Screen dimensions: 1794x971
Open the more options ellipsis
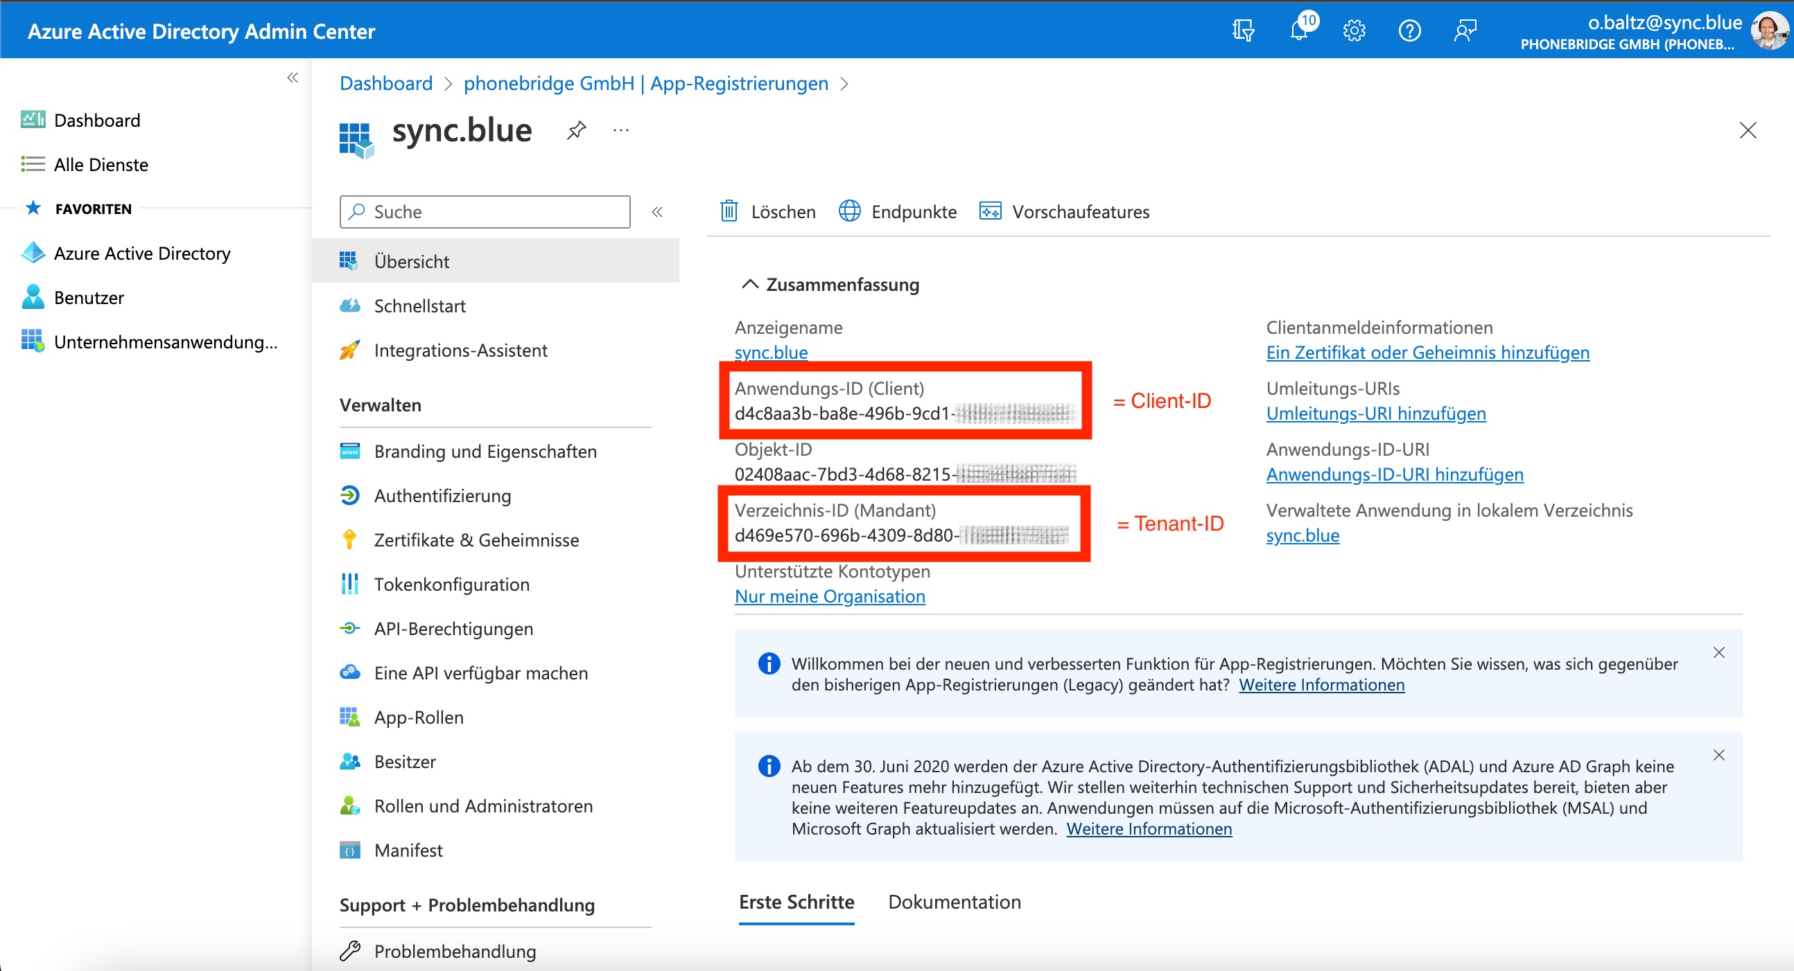pyautogui.click(x=620, y=130)
